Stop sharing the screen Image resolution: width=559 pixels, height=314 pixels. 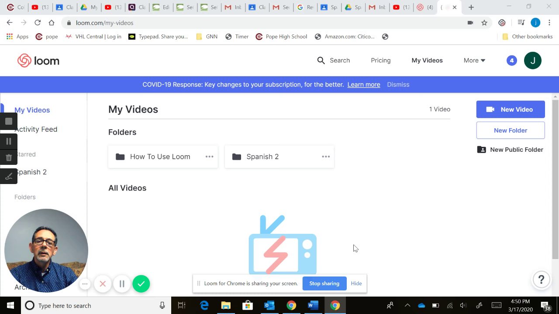click(324, 283)
